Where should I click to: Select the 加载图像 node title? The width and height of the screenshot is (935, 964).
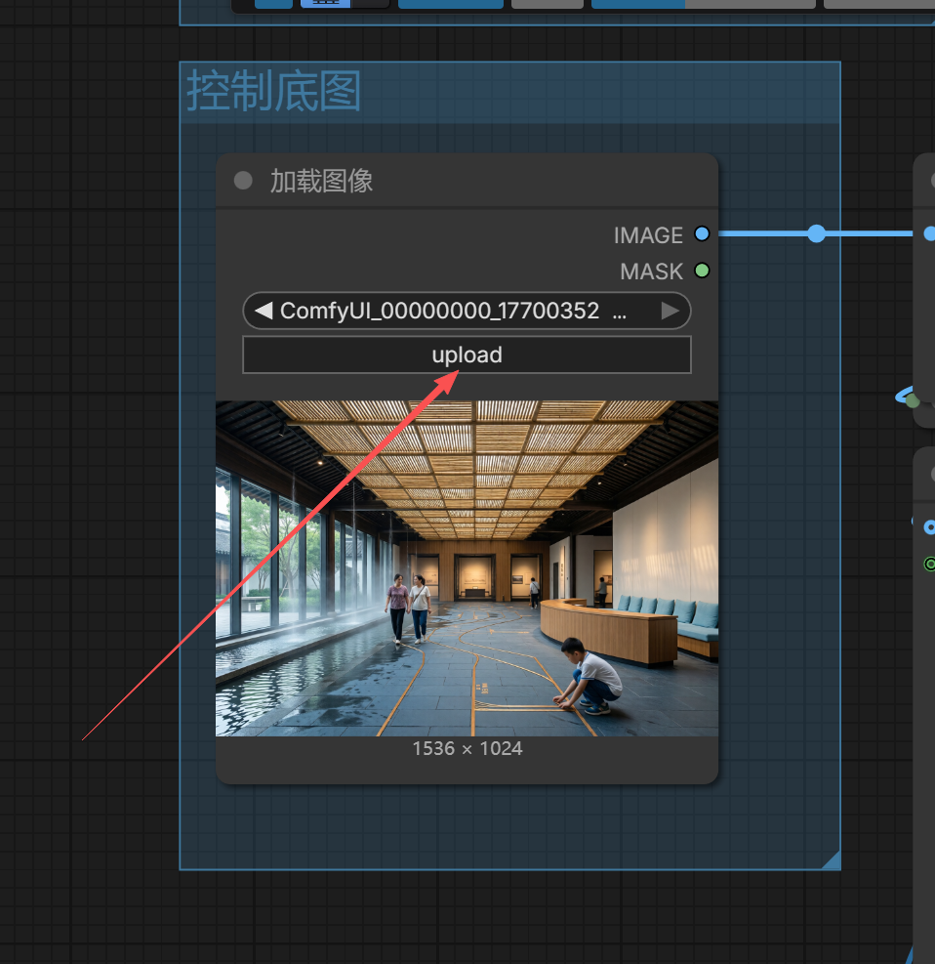click(321, 182)
